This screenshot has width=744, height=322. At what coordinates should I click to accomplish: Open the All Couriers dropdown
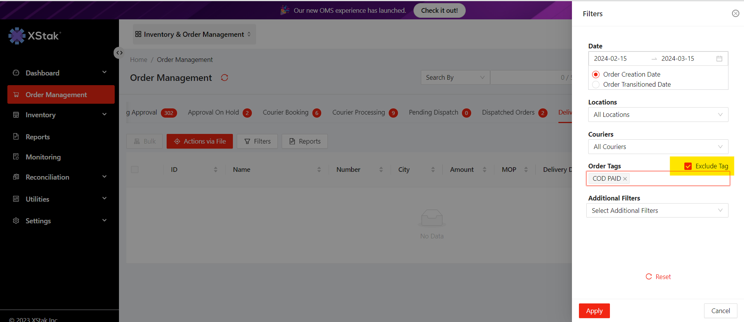click(x=658, y=147)
